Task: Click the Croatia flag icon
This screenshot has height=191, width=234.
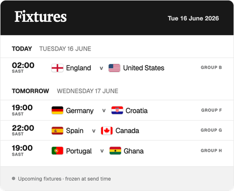Action: [117, 110]
